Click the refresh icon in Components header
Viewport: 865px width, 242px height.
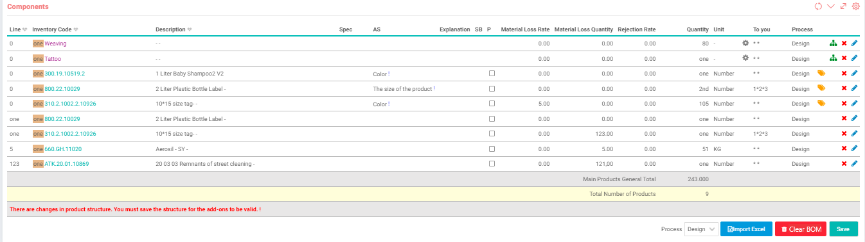pyautogui.click(x=818, y=6)
